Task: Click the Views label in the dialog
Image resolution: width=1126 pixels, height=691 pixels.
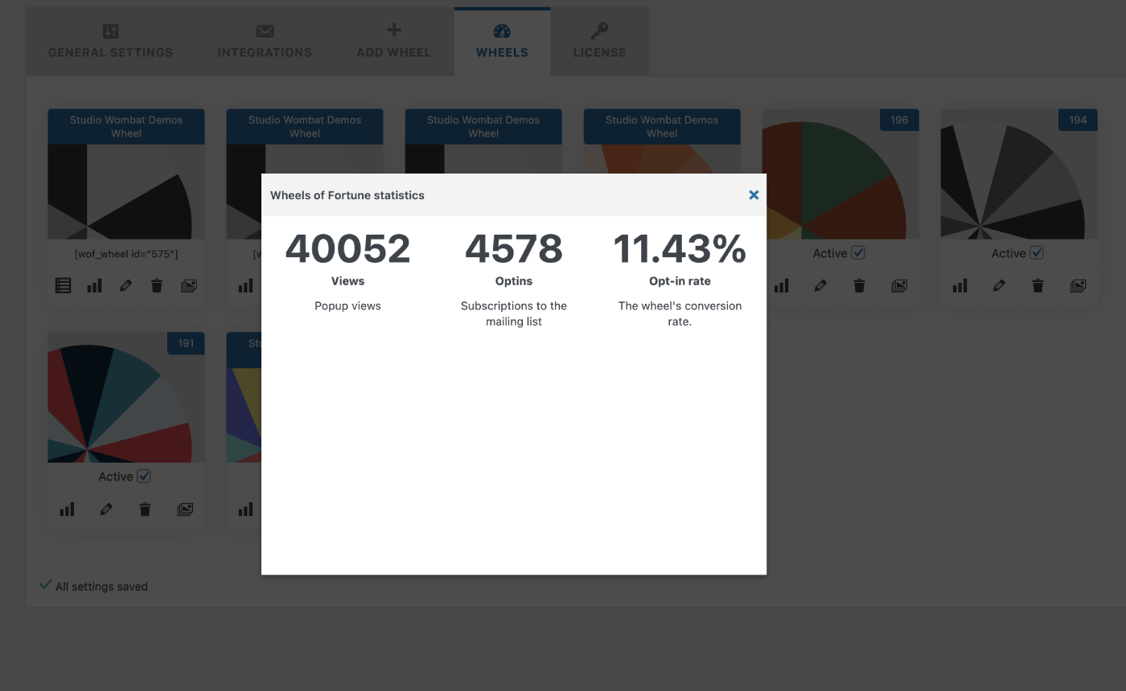Action: [x=347, y=281]
